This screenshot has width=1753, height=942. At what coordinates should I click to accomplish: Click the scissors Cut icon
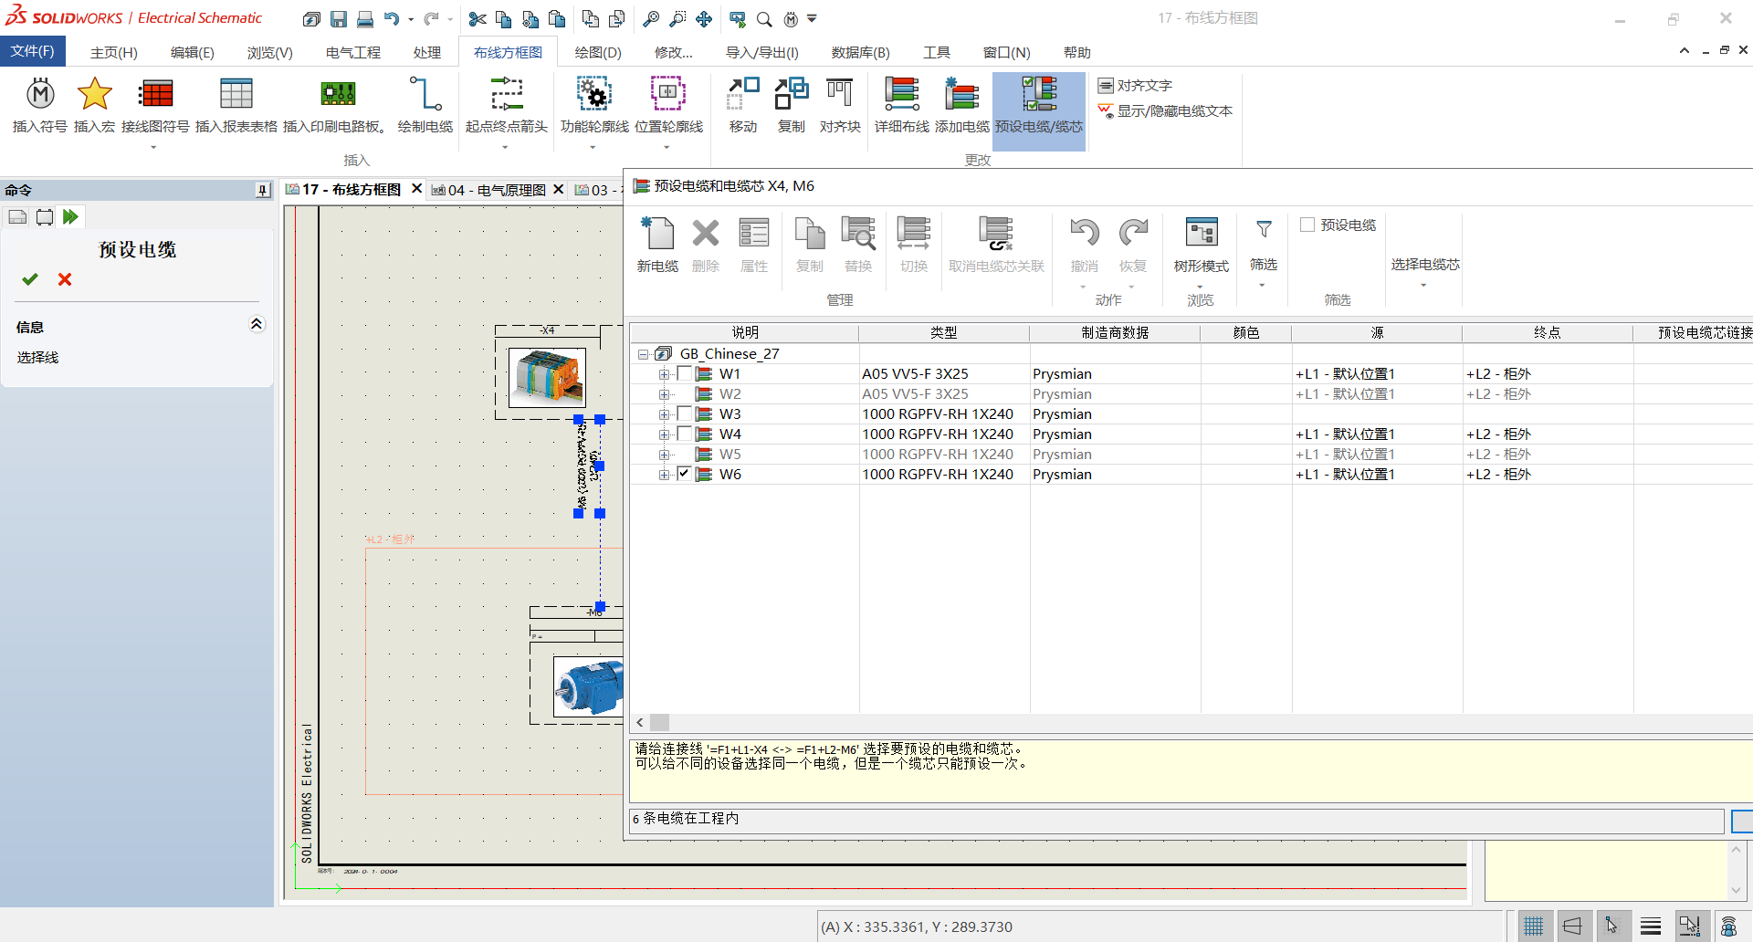click(477, 18)
